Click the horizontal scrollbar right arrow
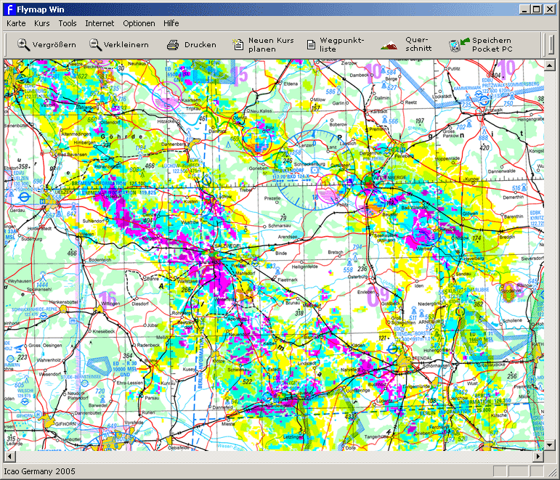 [x=538, y=456]
